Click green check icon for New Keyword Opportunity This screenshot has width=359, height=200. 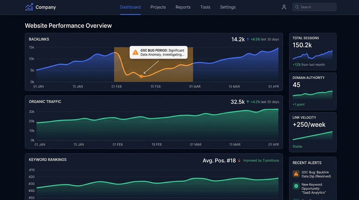point(296,186)
